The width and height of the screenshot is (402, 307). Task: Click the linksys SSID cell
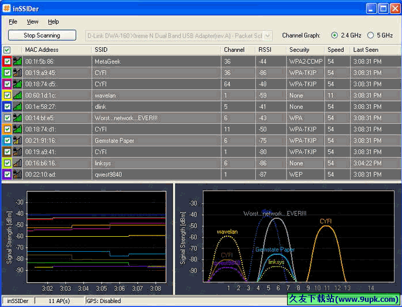pyautogui.click(x=156, y=163)
